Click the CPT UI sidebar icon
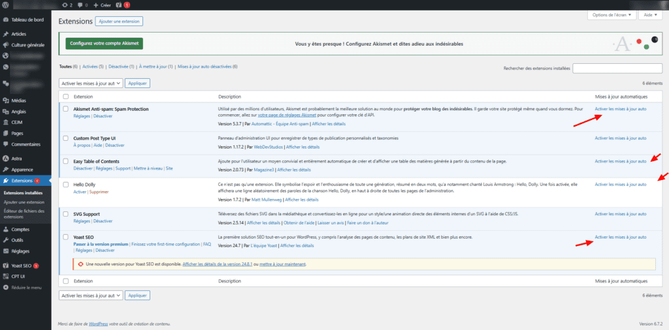 click(5, 277)
